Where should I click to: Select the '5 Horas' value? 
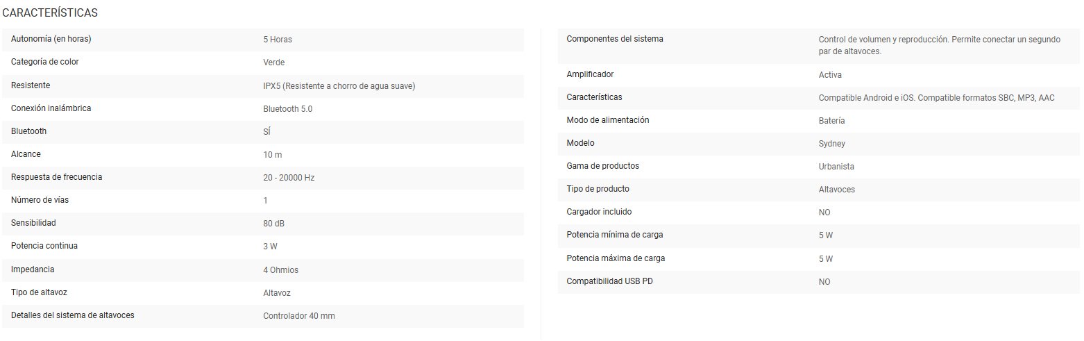(x=278, y=40)
